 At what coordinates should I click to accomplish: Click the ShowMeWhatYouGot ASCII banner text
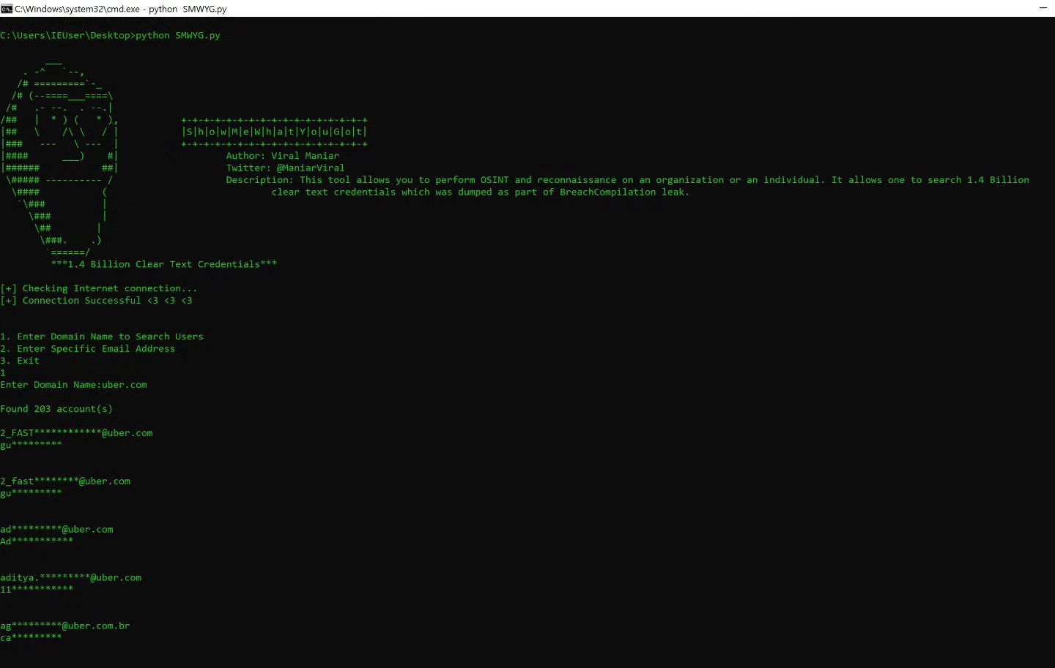[x=274, y=132]
